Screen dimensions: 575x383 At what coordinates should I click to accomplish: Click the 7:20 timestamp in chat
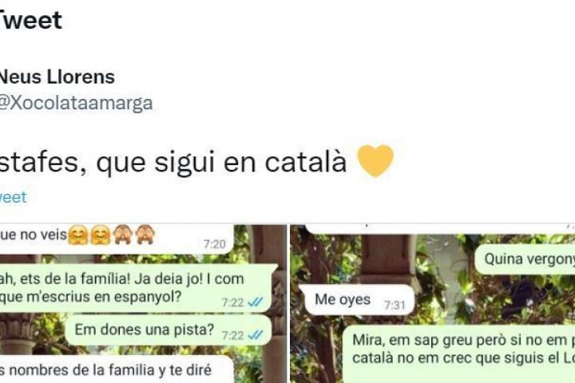[x=215, y=244]
